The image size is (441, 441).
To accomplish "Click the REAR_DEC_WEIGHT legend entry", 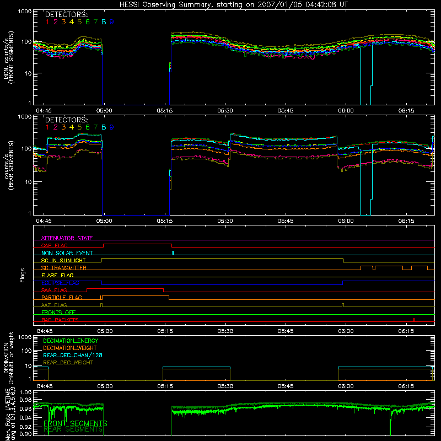I will pos(68,363).
